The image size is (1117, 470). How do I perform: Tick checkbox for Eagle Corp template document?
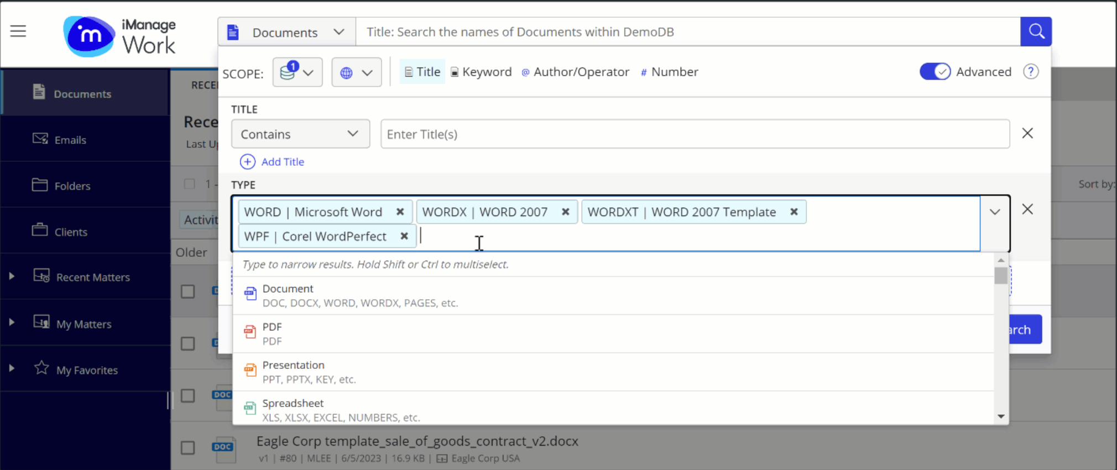pos(188,447)
